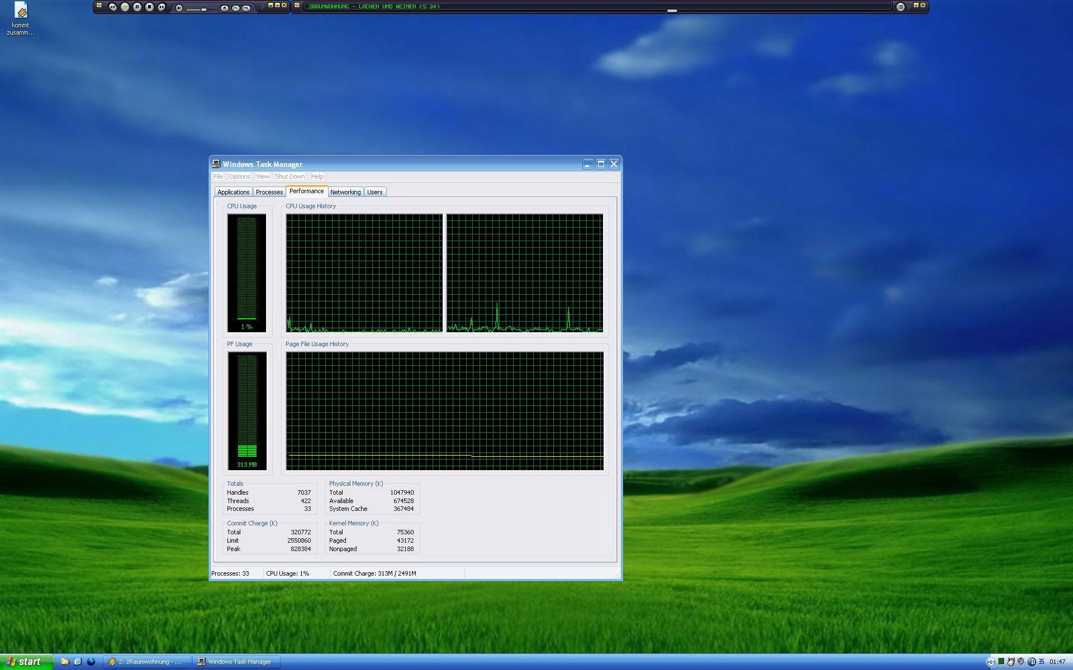
Task: Open the playlist options list icon
Action: point(900,7)
